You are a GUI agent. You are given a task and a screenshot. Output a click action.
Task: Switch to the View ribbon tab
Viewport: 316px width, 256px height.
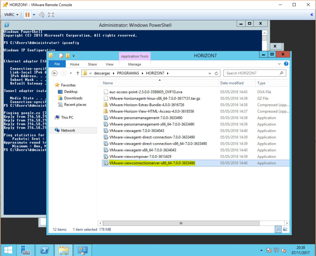tap(110, 64)
